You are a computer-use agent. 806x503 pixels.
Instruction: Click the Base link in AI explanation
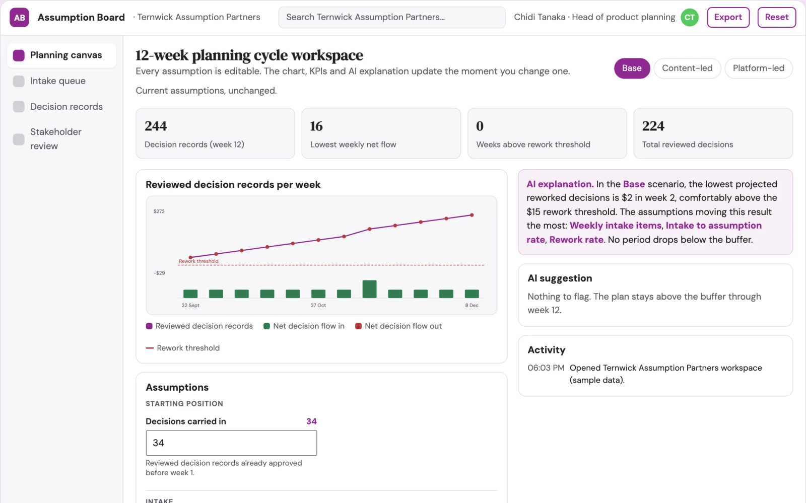point(634,184)
